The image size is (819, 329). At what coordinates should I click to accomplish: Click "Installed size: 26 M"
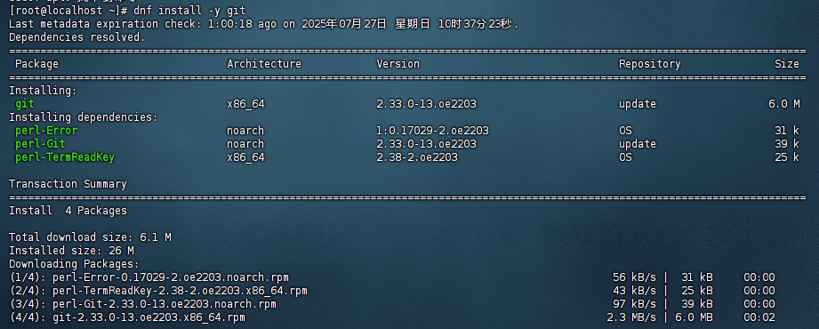click(71, 251)
